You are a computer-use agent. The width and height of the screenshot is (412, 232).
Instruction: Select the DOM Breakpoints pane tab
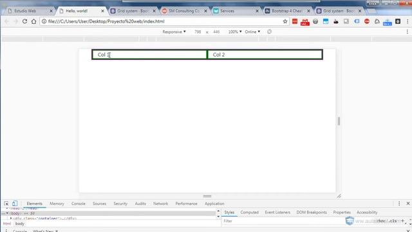tap(312, 212)
